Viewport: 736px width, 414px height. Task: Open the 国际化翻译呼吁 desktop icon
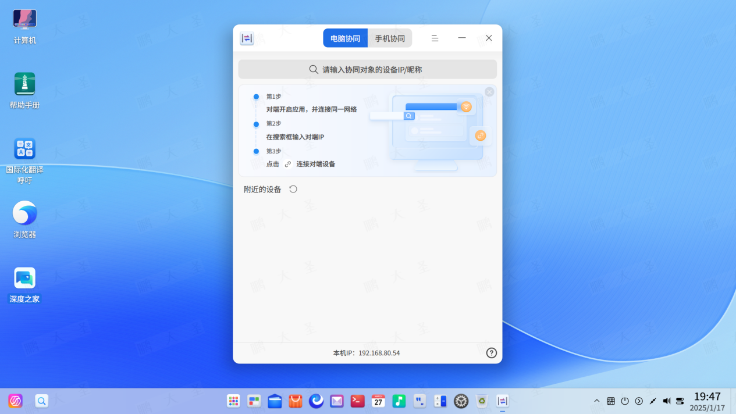(x=25, y=161)
